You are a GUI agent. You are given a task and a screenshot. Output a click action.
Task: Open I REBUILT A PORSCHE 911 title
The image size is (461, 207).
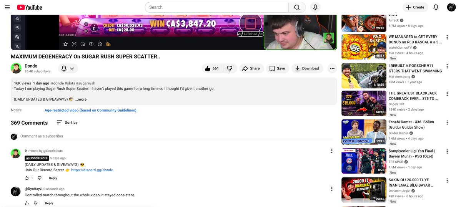click(415, 68)
